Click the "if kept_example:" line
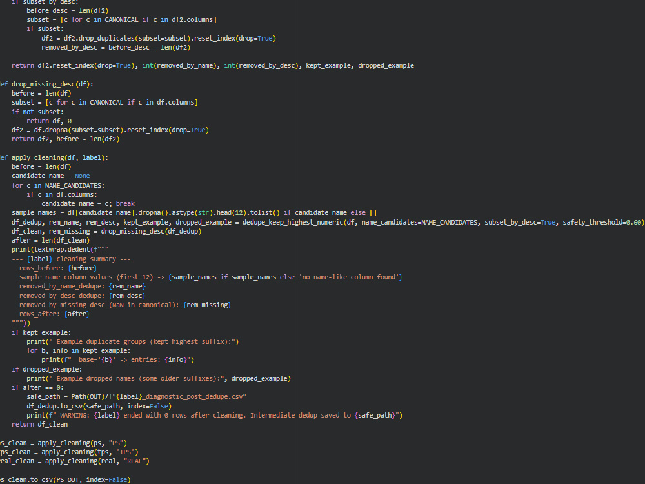Screen dimensions: 645x484 [x=41, y=332]
